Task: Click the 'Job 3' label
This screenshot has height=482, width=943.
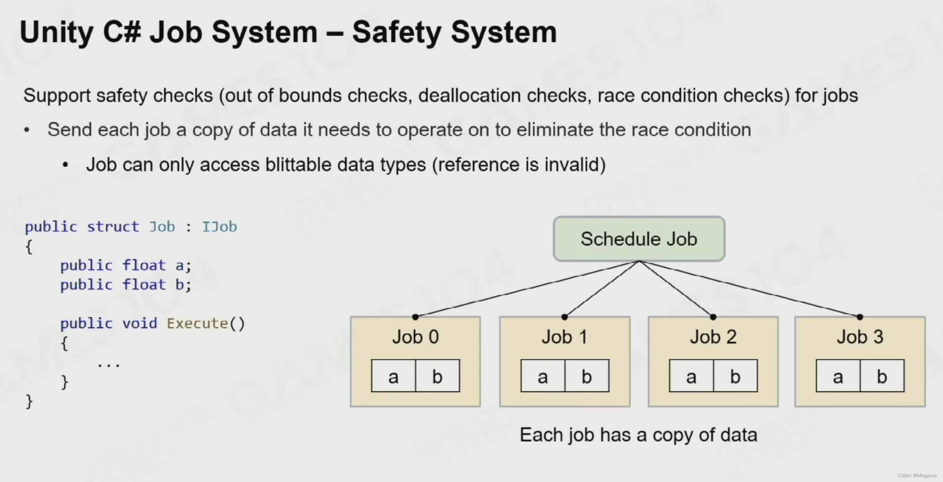Action: (x=860, y=337)
